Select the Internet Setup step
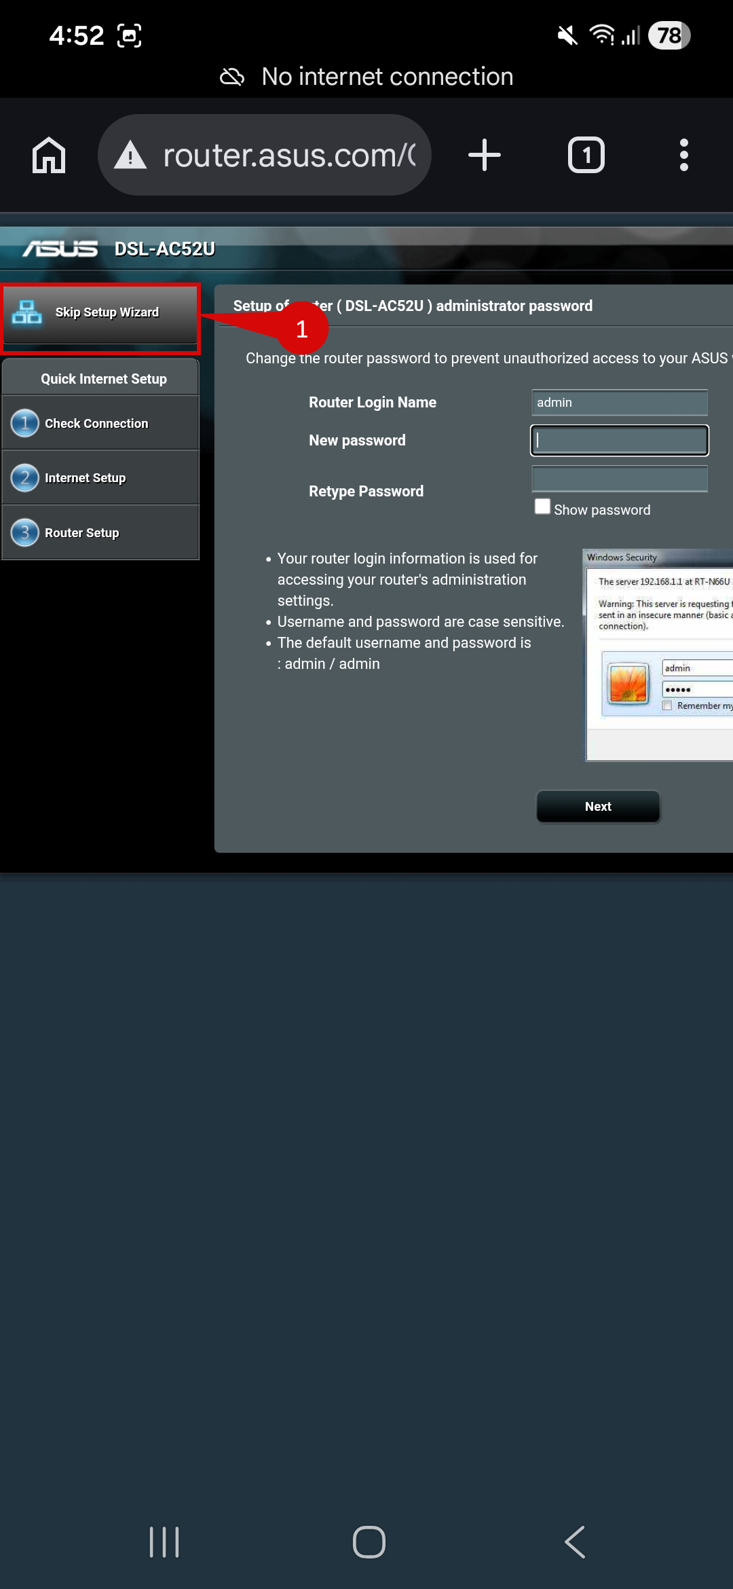Screen dimensions: 733x1589 pos(86,478)
